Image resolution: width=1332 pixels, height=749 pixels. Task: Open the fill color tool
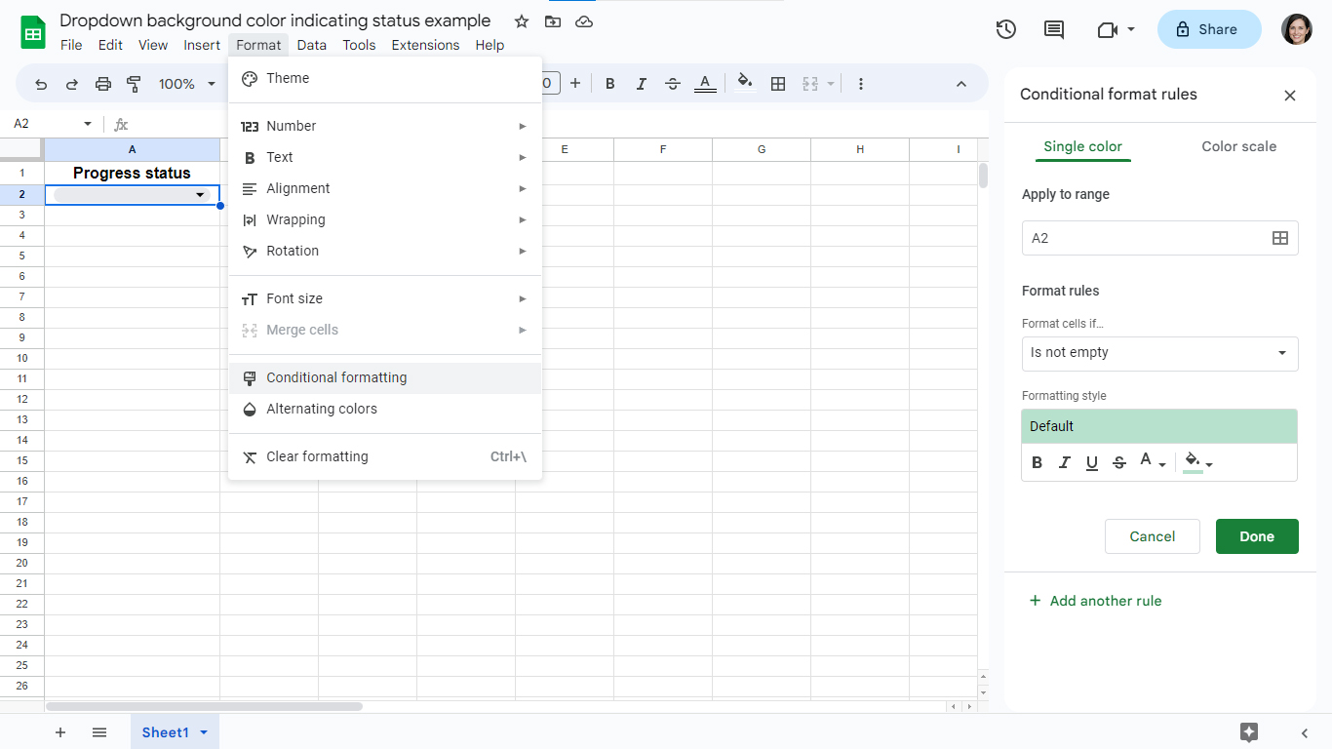(x=744, y=84)
